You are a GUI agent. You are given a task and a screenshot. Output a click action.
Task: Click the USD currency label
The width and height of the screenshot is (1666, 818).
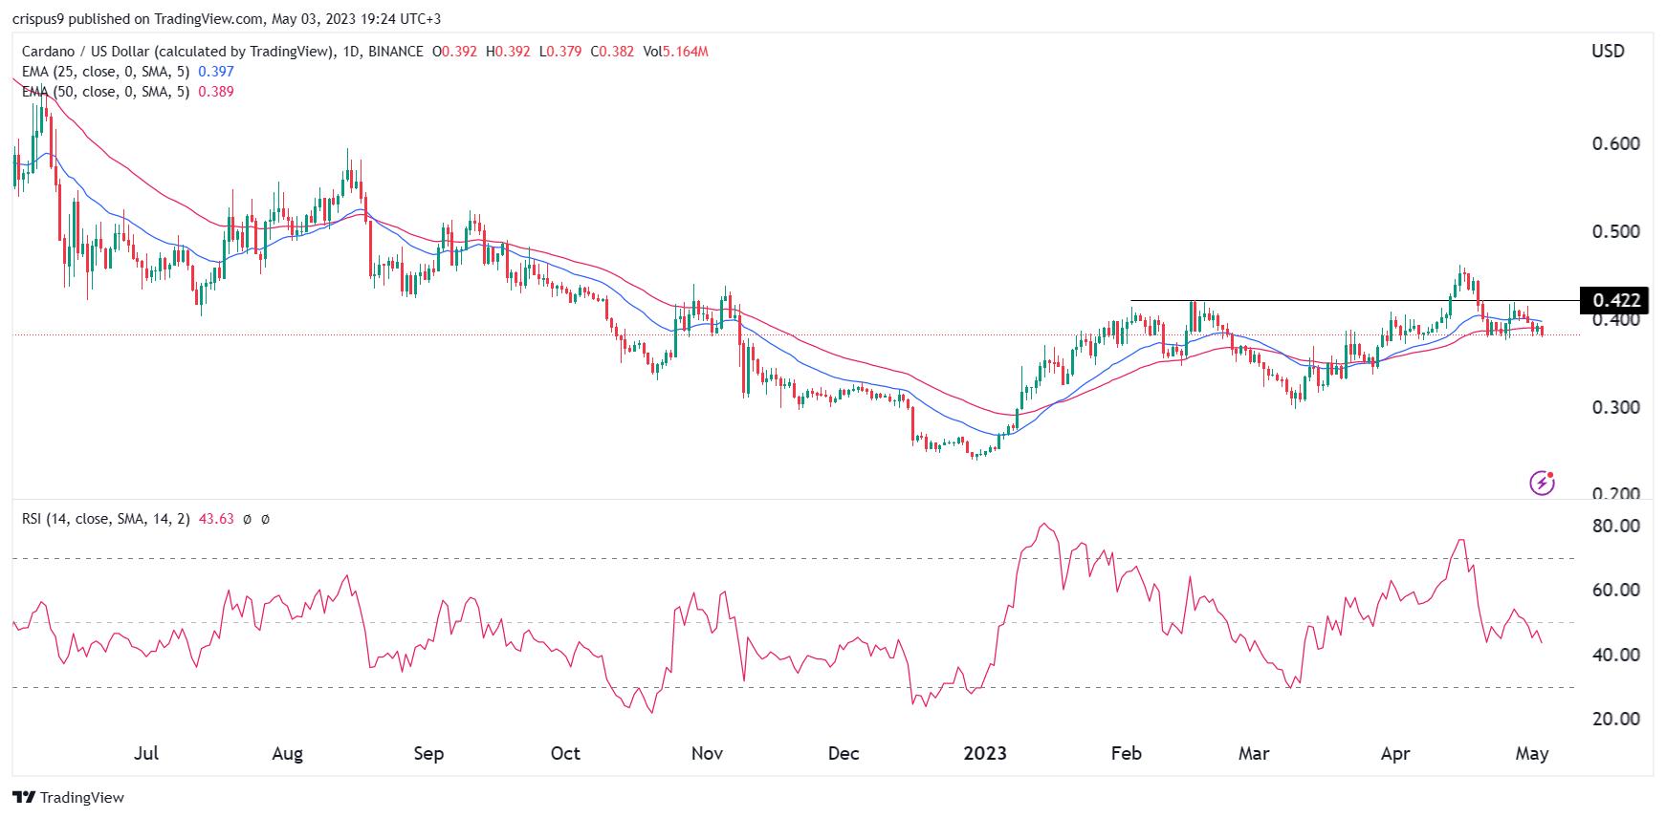point(1608,52)
